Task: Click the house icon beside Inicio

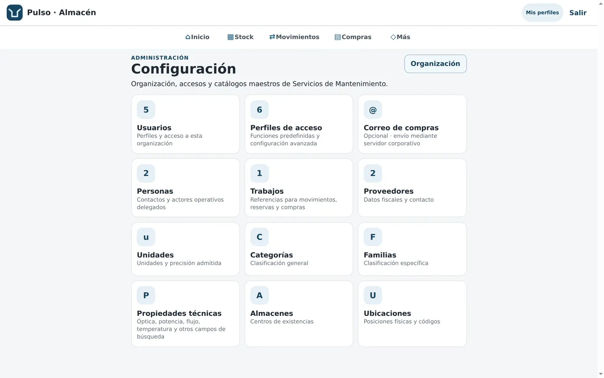Action: click(188, 37)
